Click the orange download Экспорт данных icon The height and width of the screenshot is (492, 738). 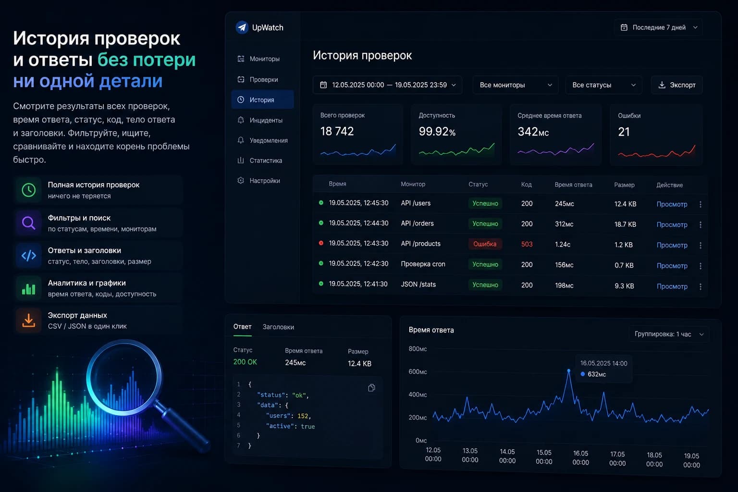(x=29, y=320)
